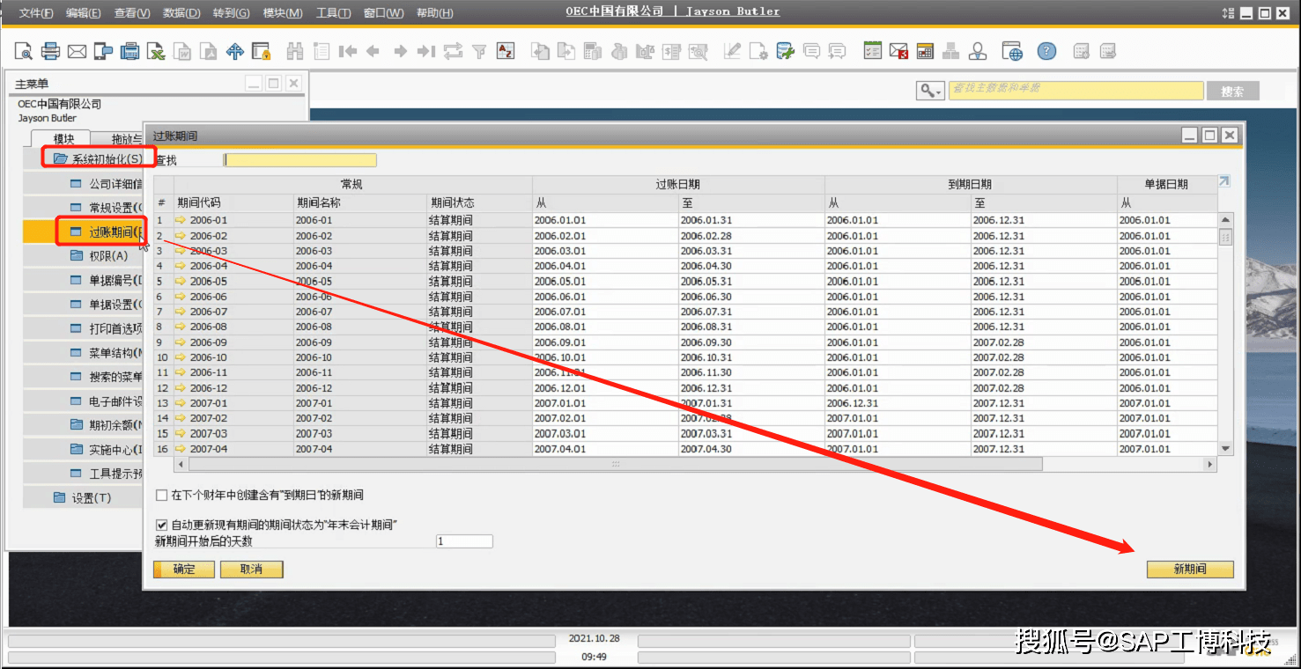Click the 确定 button
The width and height of the screenshot is (1301, 669).
(184, 570)
